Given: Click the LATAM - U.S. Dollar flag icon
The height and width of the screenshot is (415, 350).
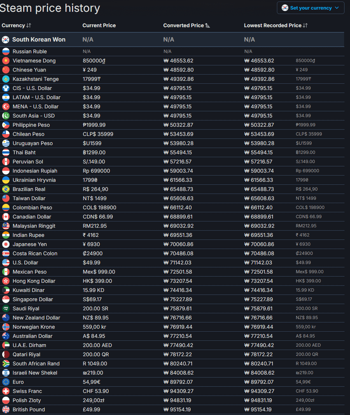Looking at the screenshot, I should 6,98.
